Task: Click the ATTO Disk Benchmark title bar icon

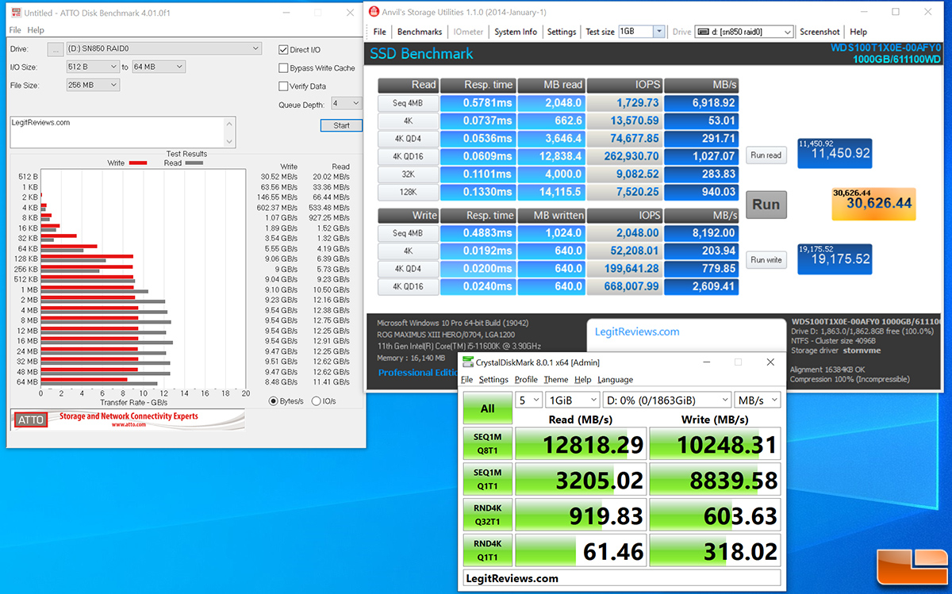Action: click(x=16, y=13)
